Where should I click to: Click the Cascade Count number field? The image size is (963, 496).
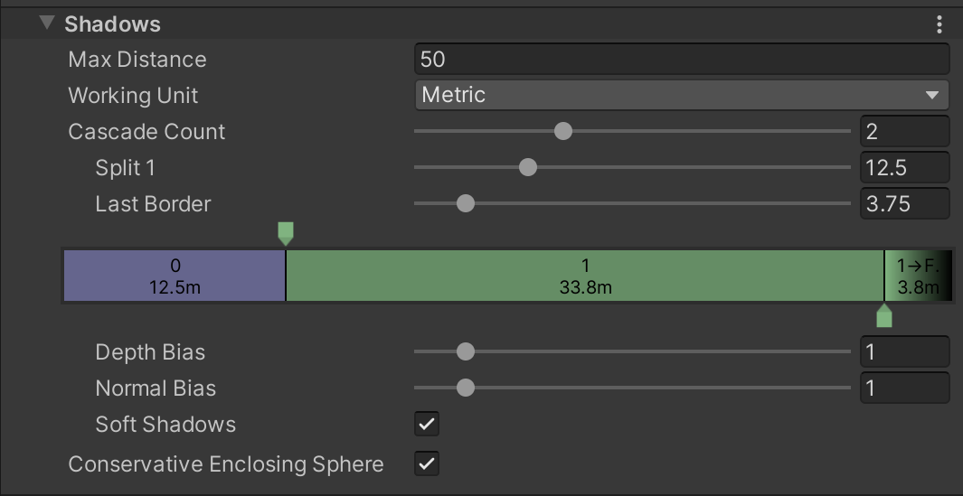coord(903,132)
